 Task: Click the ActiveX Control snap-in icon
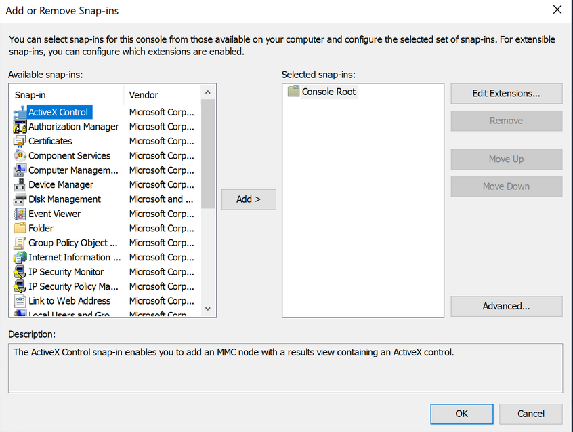(20, 112)
